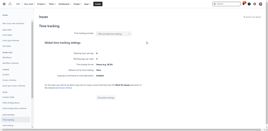Expand the Dashboards menu
This screenshot has width=268, height=131.
point(65,4)
